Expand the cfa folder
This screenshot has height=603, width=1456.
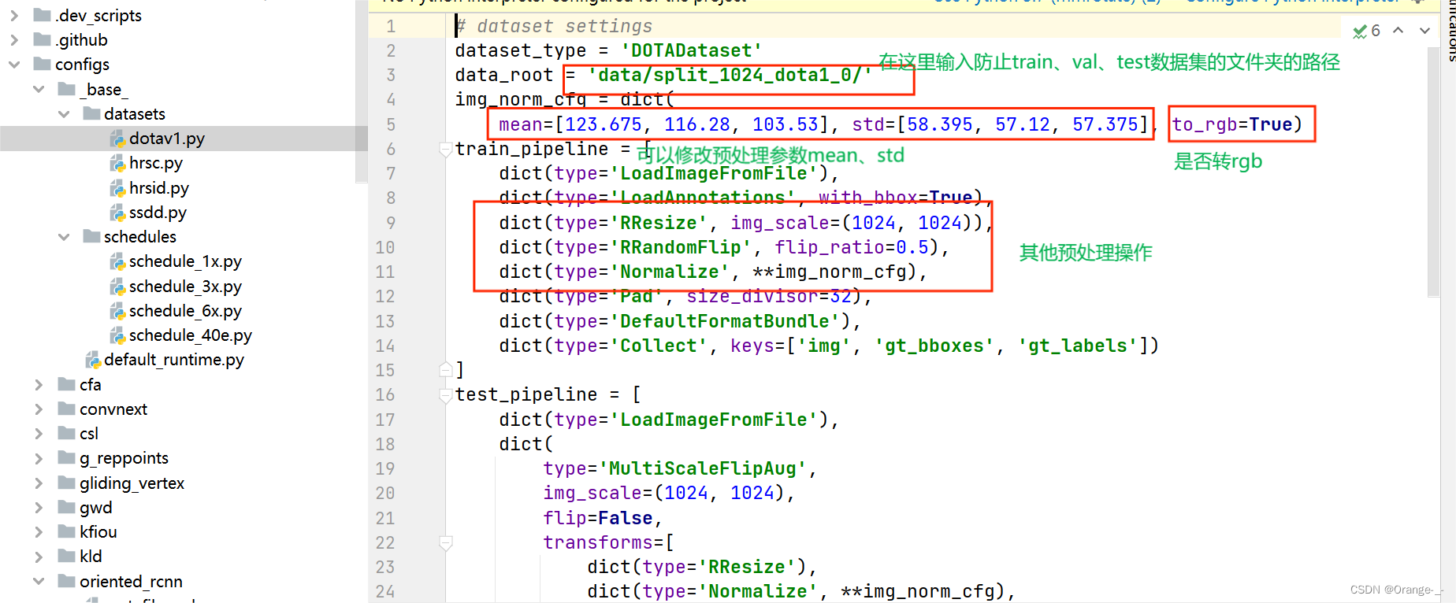coord(39,384)
